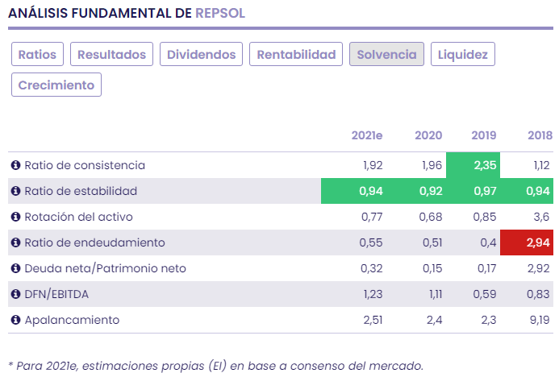
Task: Click the red 2,94 endeudamiento cell
Action: [x=527, y=242]
